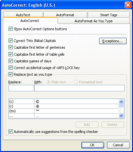Uncheck Capitalize names of days
The width and height of the screenshot is (133, 152).
(x=10, y=61)
